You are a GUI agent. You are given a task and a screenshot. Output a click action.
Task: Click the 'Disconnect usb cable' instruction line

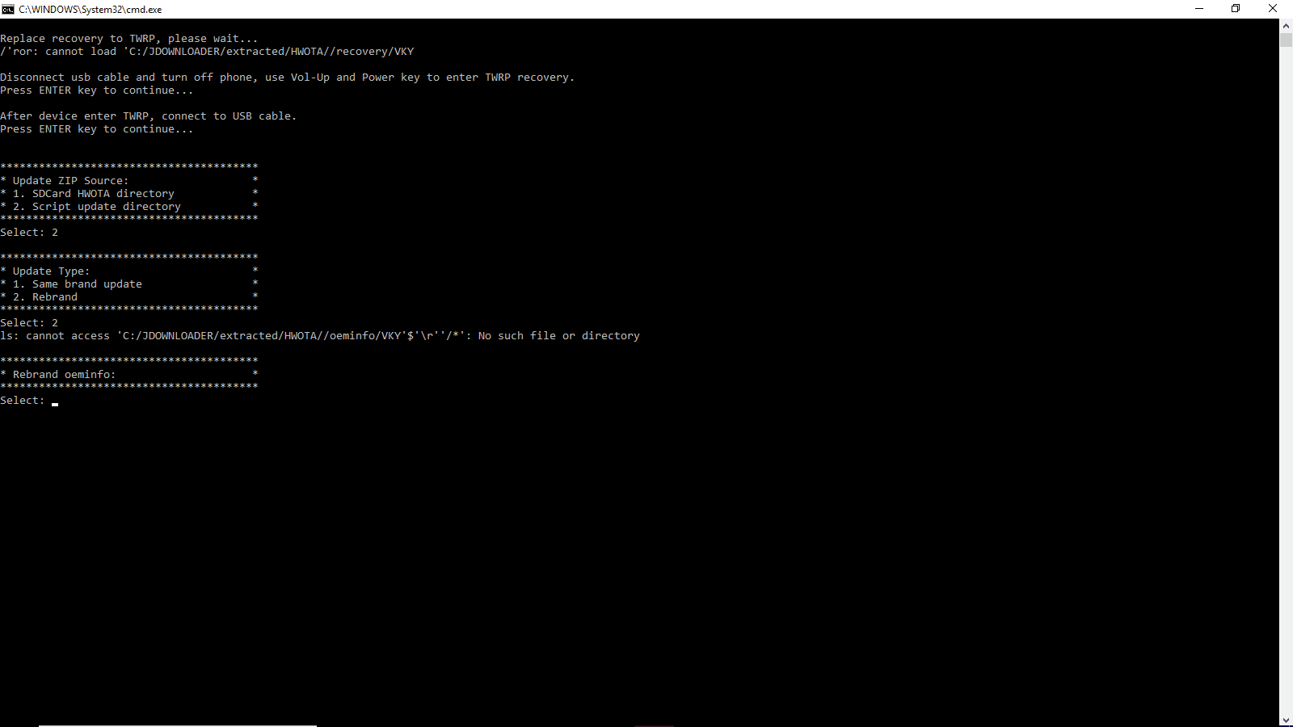pyautogui.click(x=288, y=78)
